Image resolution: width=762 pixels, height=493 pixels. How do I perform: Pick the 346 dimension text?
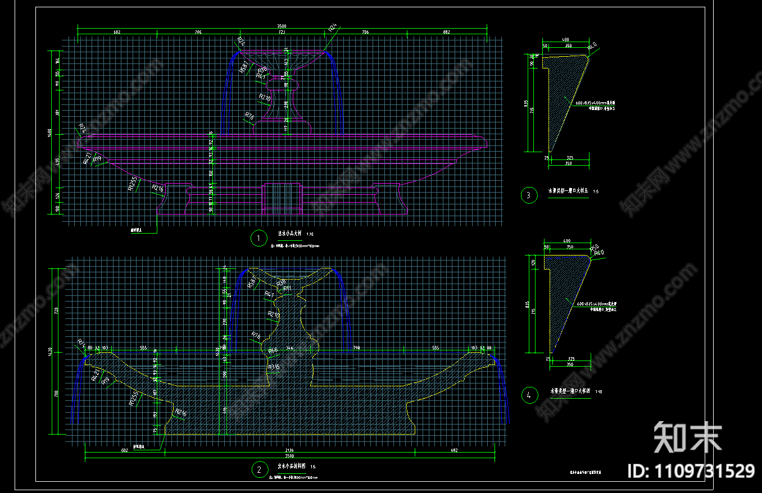[289, 349]
